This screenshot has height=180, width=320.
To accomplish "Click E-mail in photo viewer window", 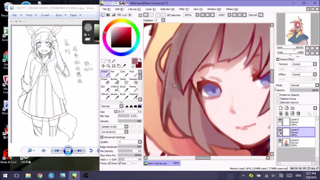I will (x=45, y=15).
